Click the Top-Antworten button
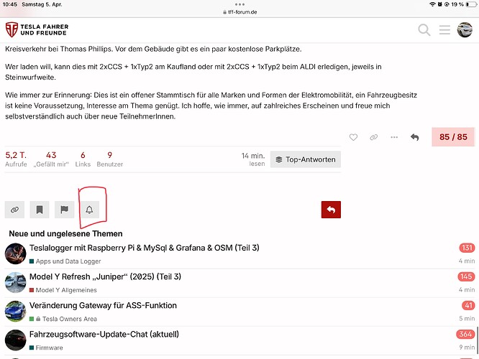 [306, 159]
